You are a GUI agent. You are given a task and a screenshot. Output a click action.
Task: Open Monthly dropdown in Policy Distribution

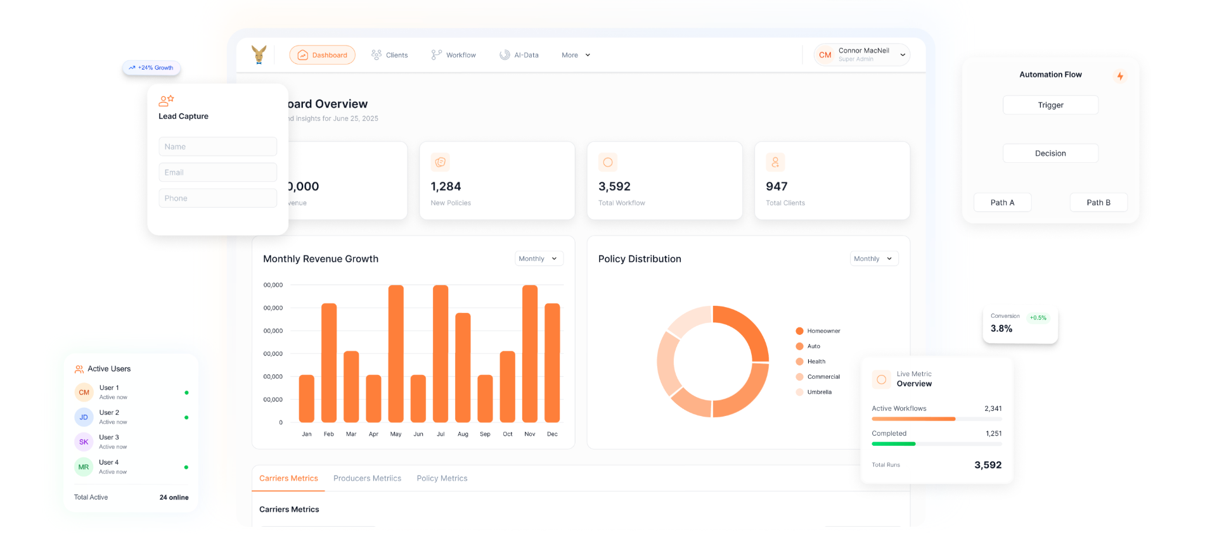pyautogui.click(x=874, y=258)
